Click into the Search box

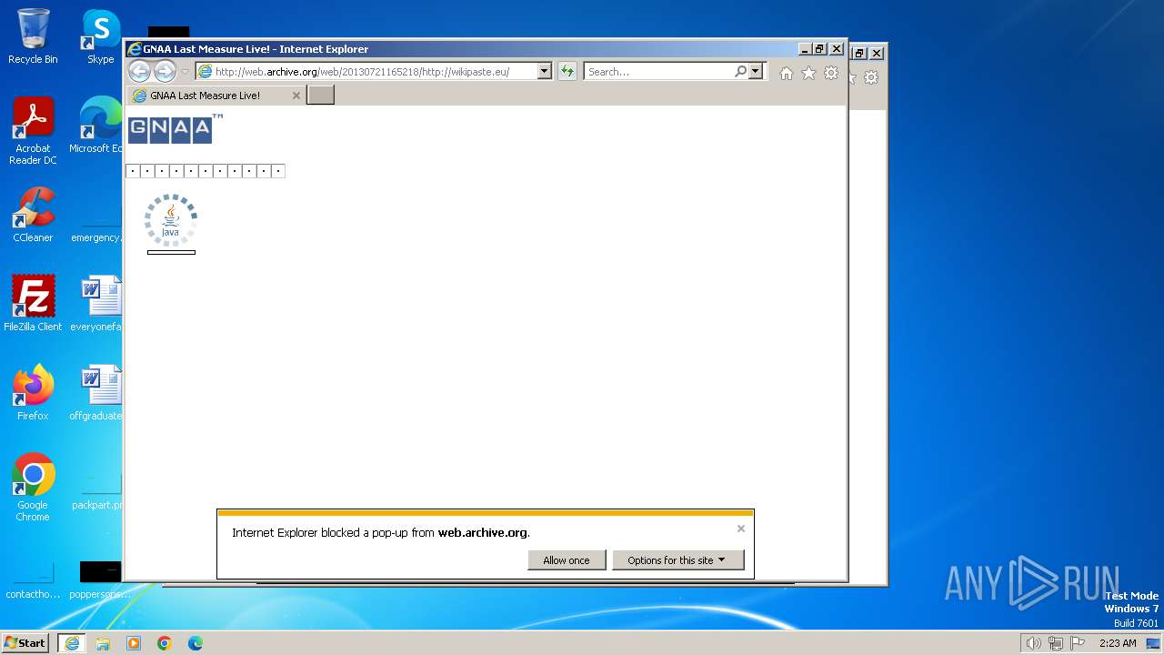(658, 71)
